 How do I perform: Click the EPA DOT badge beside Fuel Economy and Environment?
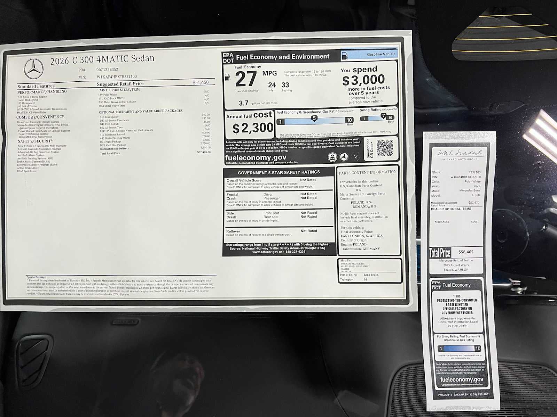[x=228, y=58]
